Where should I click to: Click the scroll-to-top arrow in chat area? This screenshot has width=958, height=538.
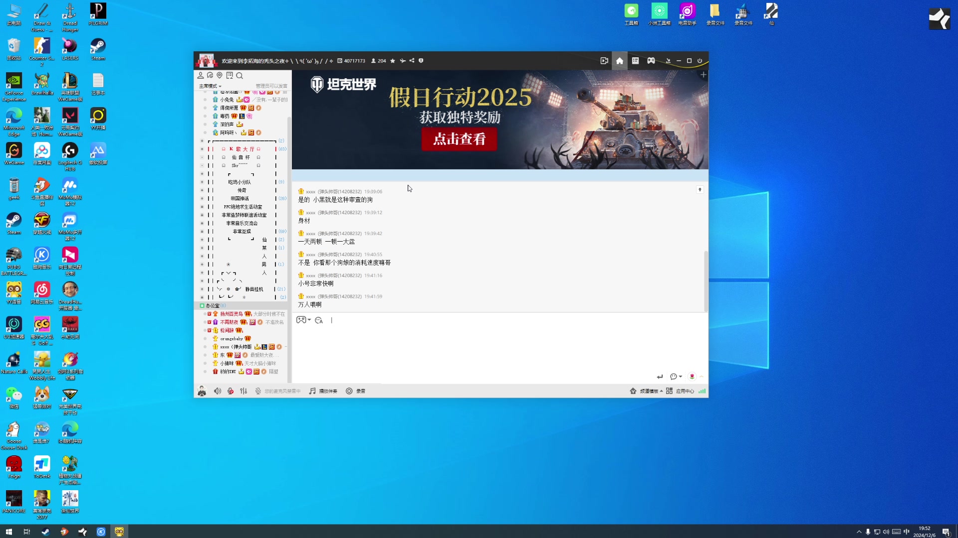[x=700, y=189]
